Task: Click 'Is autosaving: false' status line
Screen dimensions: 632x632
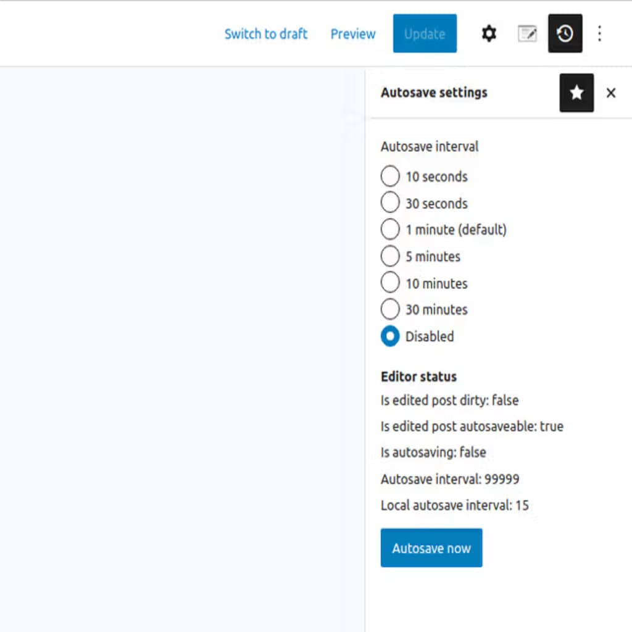Action: (x=433, y=452)
